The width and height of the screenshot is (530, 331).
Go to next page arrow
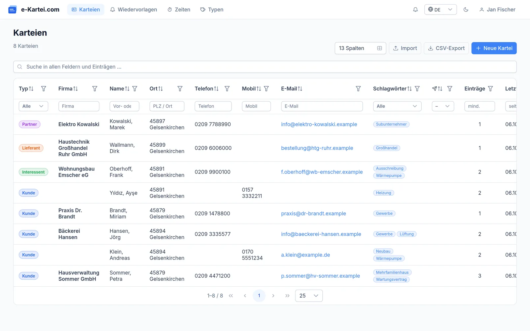tap(273, 296)
